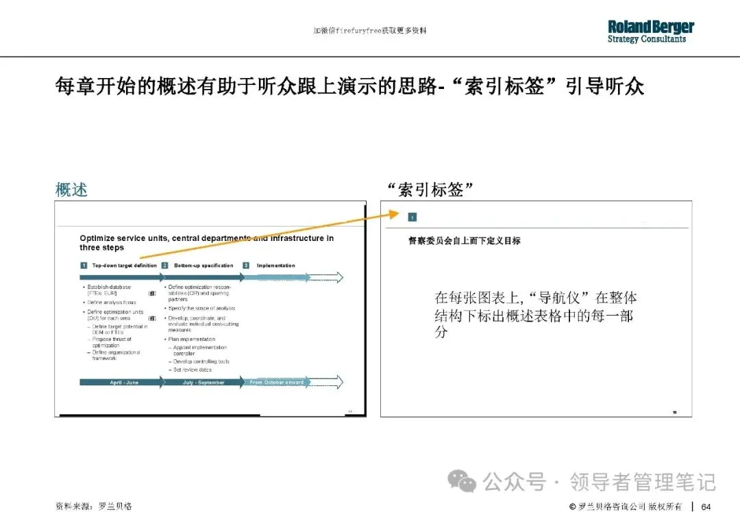Select the paragraph starting 在每张图表上

pos(536,314)
